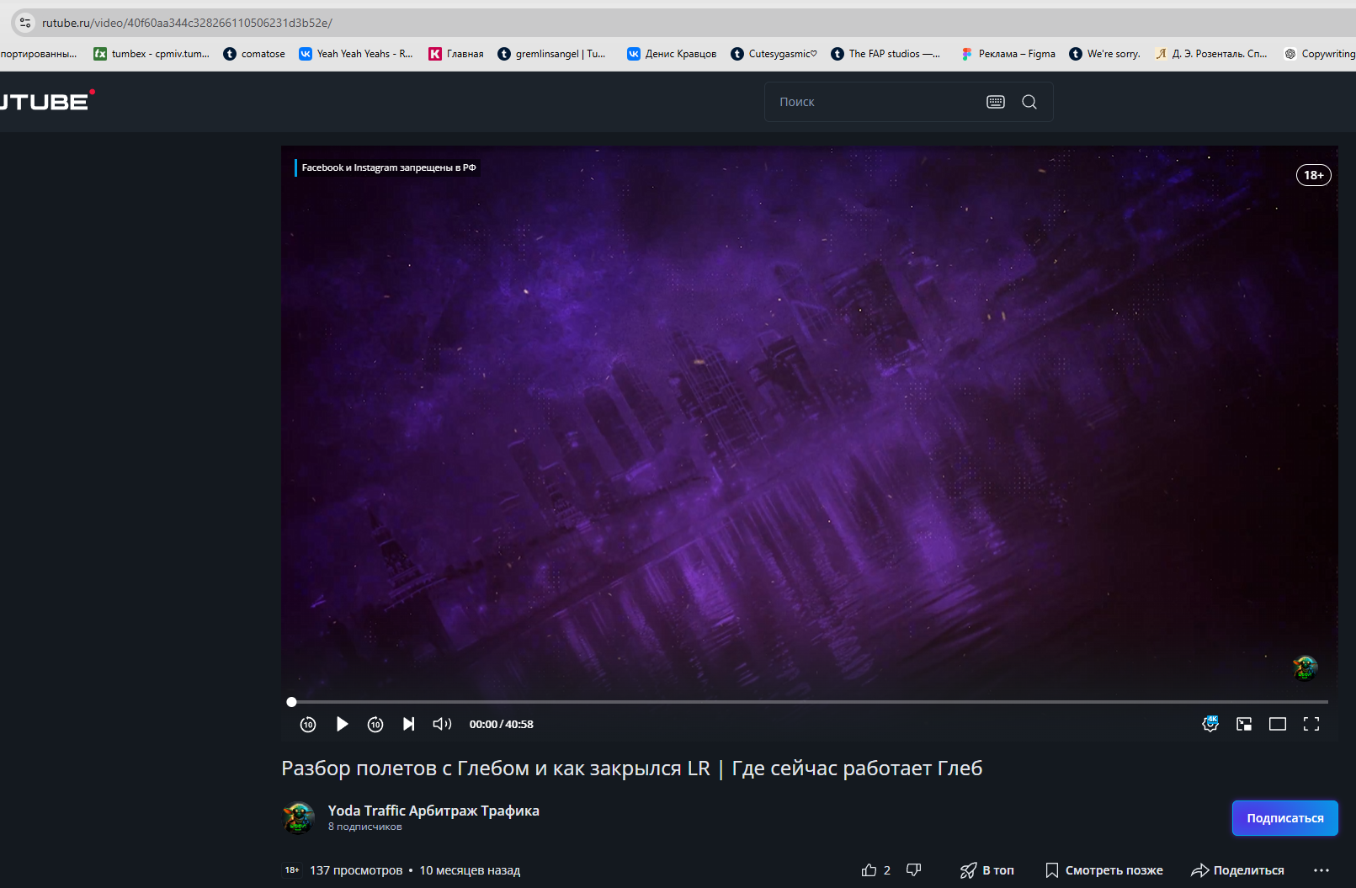Enable picture-in-picture mini player
Screen dimensions: 1356x888
click(1244, 724)
